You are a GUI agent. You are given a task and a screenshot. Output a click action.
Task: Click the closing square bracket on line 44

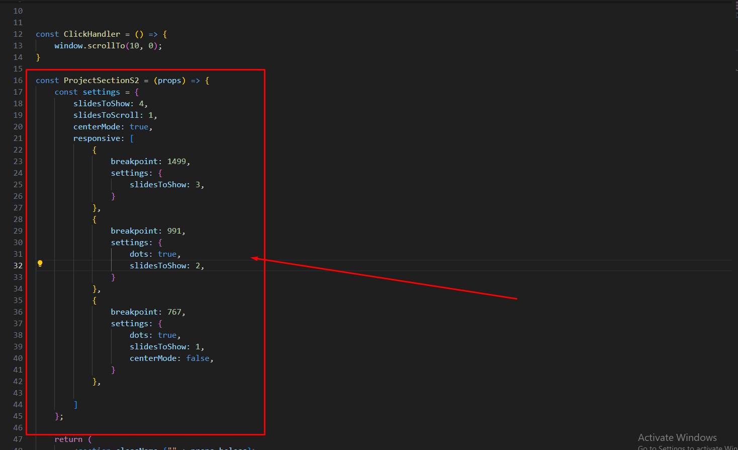[x=76, y=405]
